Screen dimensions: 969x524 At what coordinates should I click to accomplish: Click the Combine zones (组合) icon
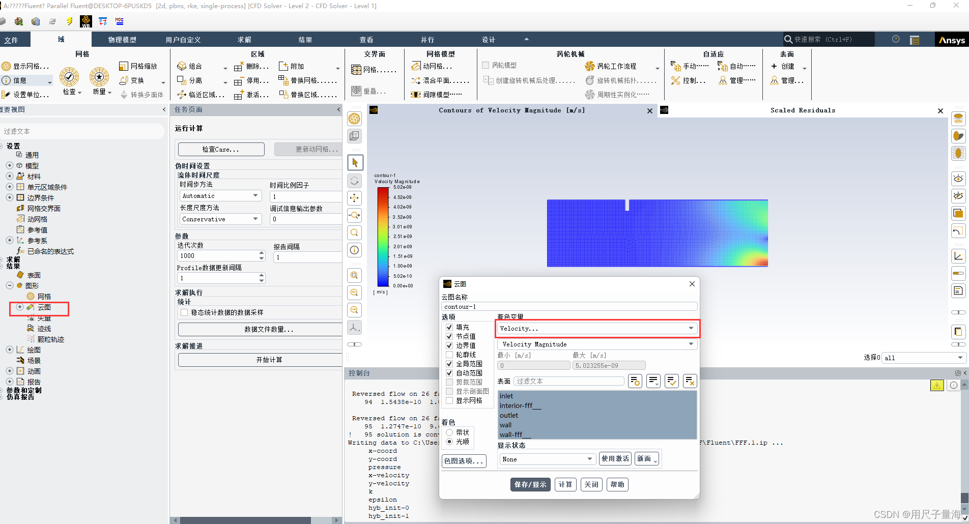click(182, 66)
